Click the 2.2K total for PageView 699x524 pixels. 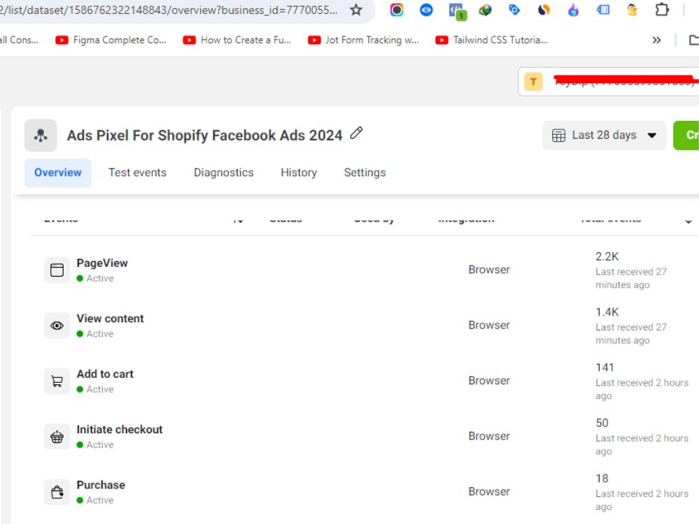(x=607, y=256)
